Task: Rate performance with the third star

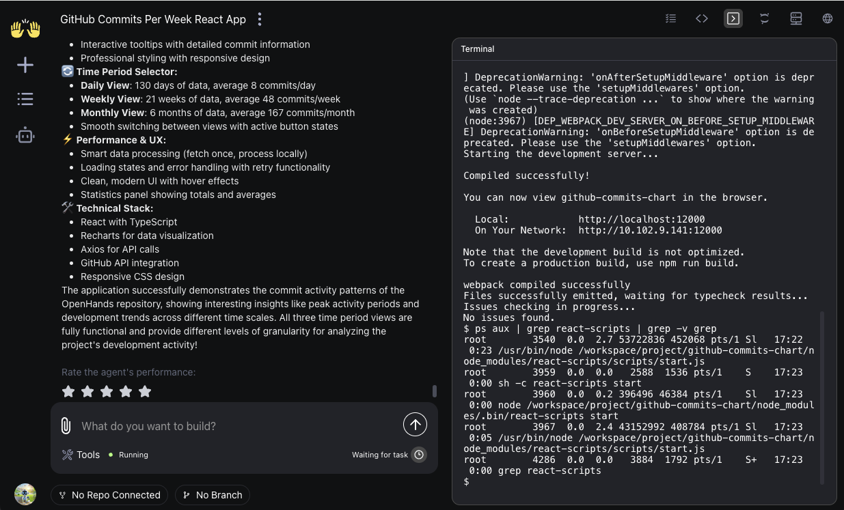Action: [107, 391]
